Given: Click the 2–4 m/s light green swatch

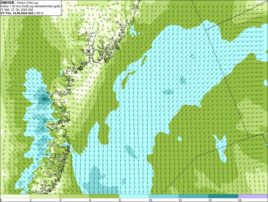Looking at the screenshot, I should (x=45, y=196).
